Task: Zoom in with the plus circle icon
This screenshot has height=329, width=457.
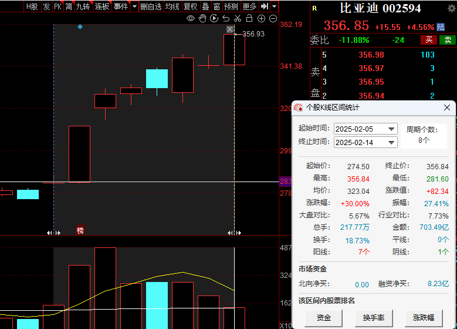Action: (x=262, y=19)
